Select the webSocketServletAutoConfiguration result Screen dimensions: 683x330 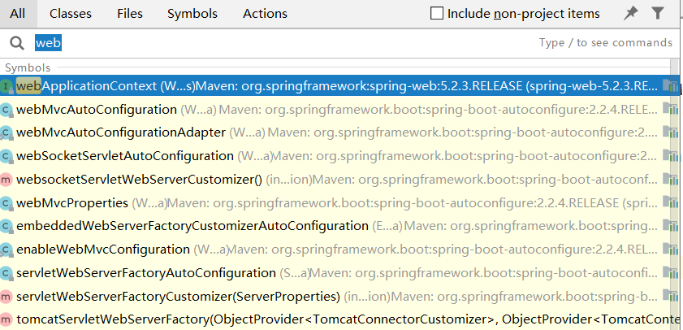[x=335, y=155]
